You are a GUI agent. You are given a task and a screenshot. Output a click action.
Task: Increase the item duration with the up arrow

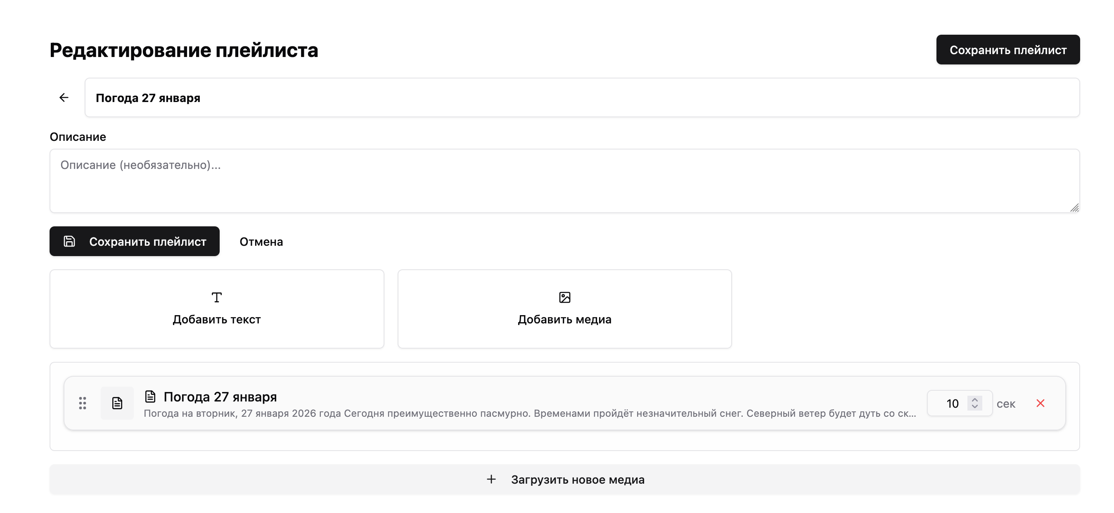click(x=975, y=400)
